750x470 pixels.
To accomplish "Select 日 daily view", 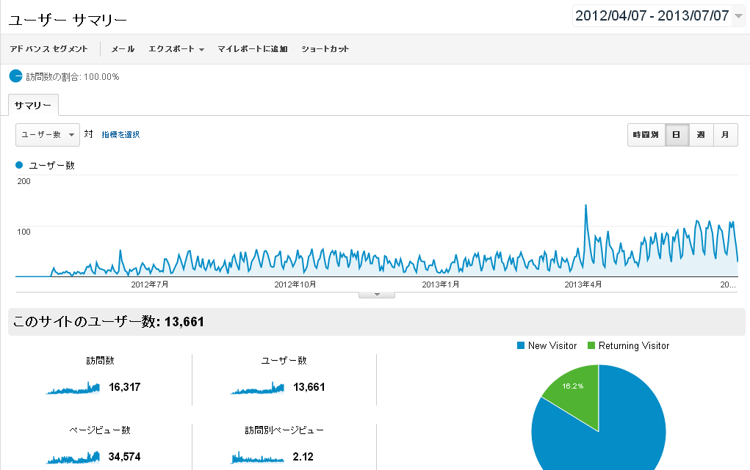I will 677,135.
